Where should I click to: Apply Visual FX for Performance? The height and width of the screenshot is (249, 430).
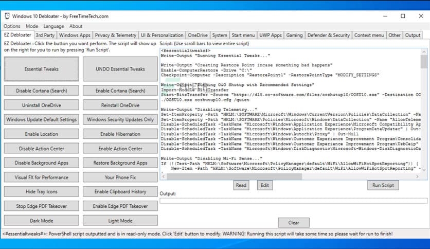[x=42, y=177]
